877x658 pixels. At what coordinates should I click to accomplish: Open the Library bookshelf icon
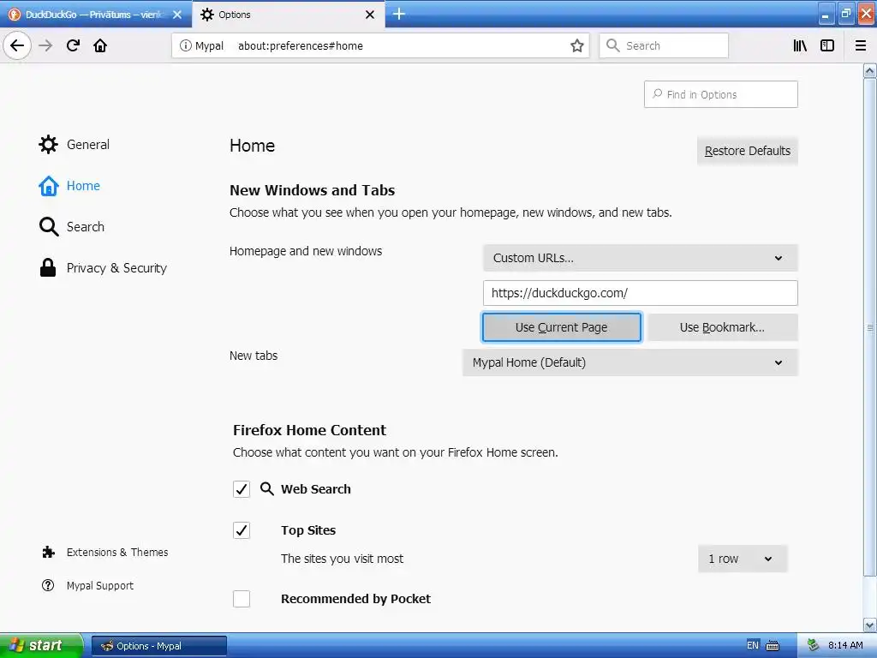coord(800,45)
